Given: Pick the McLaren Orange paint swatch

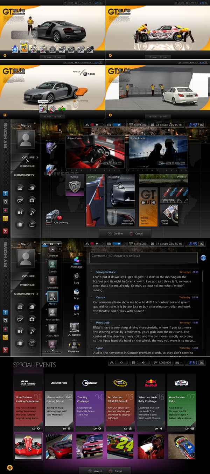Looking at the screenshot, I should [x=75, y=101].
